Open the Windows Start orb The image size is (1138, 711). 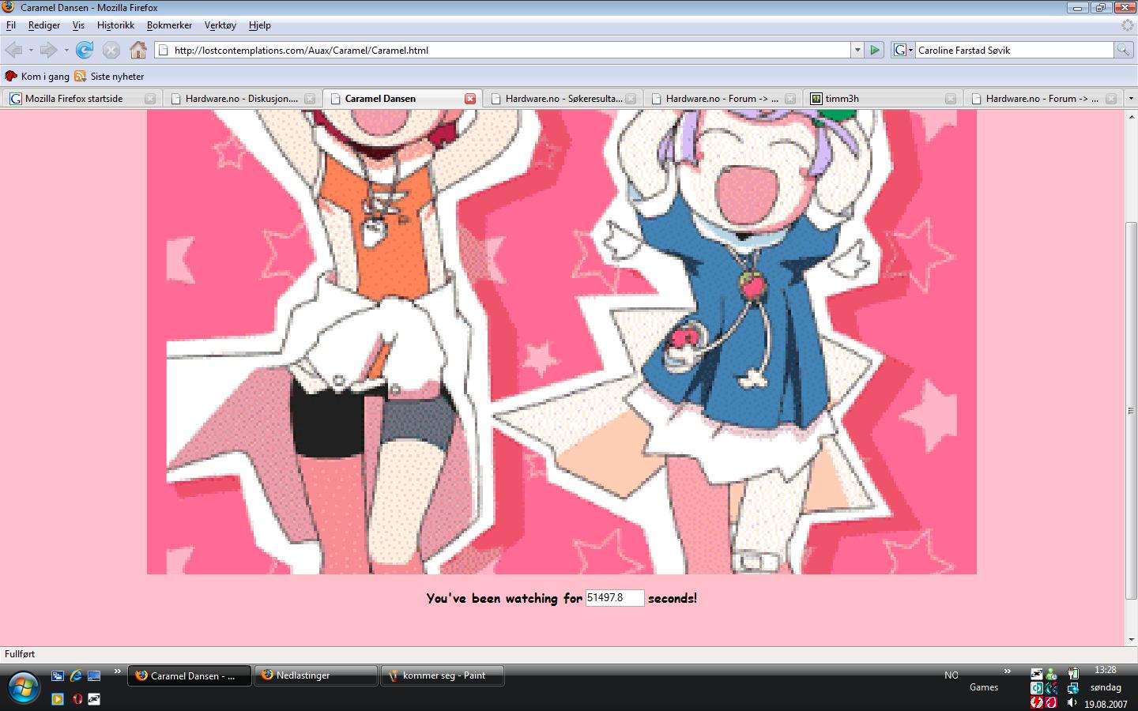(22, 688)
